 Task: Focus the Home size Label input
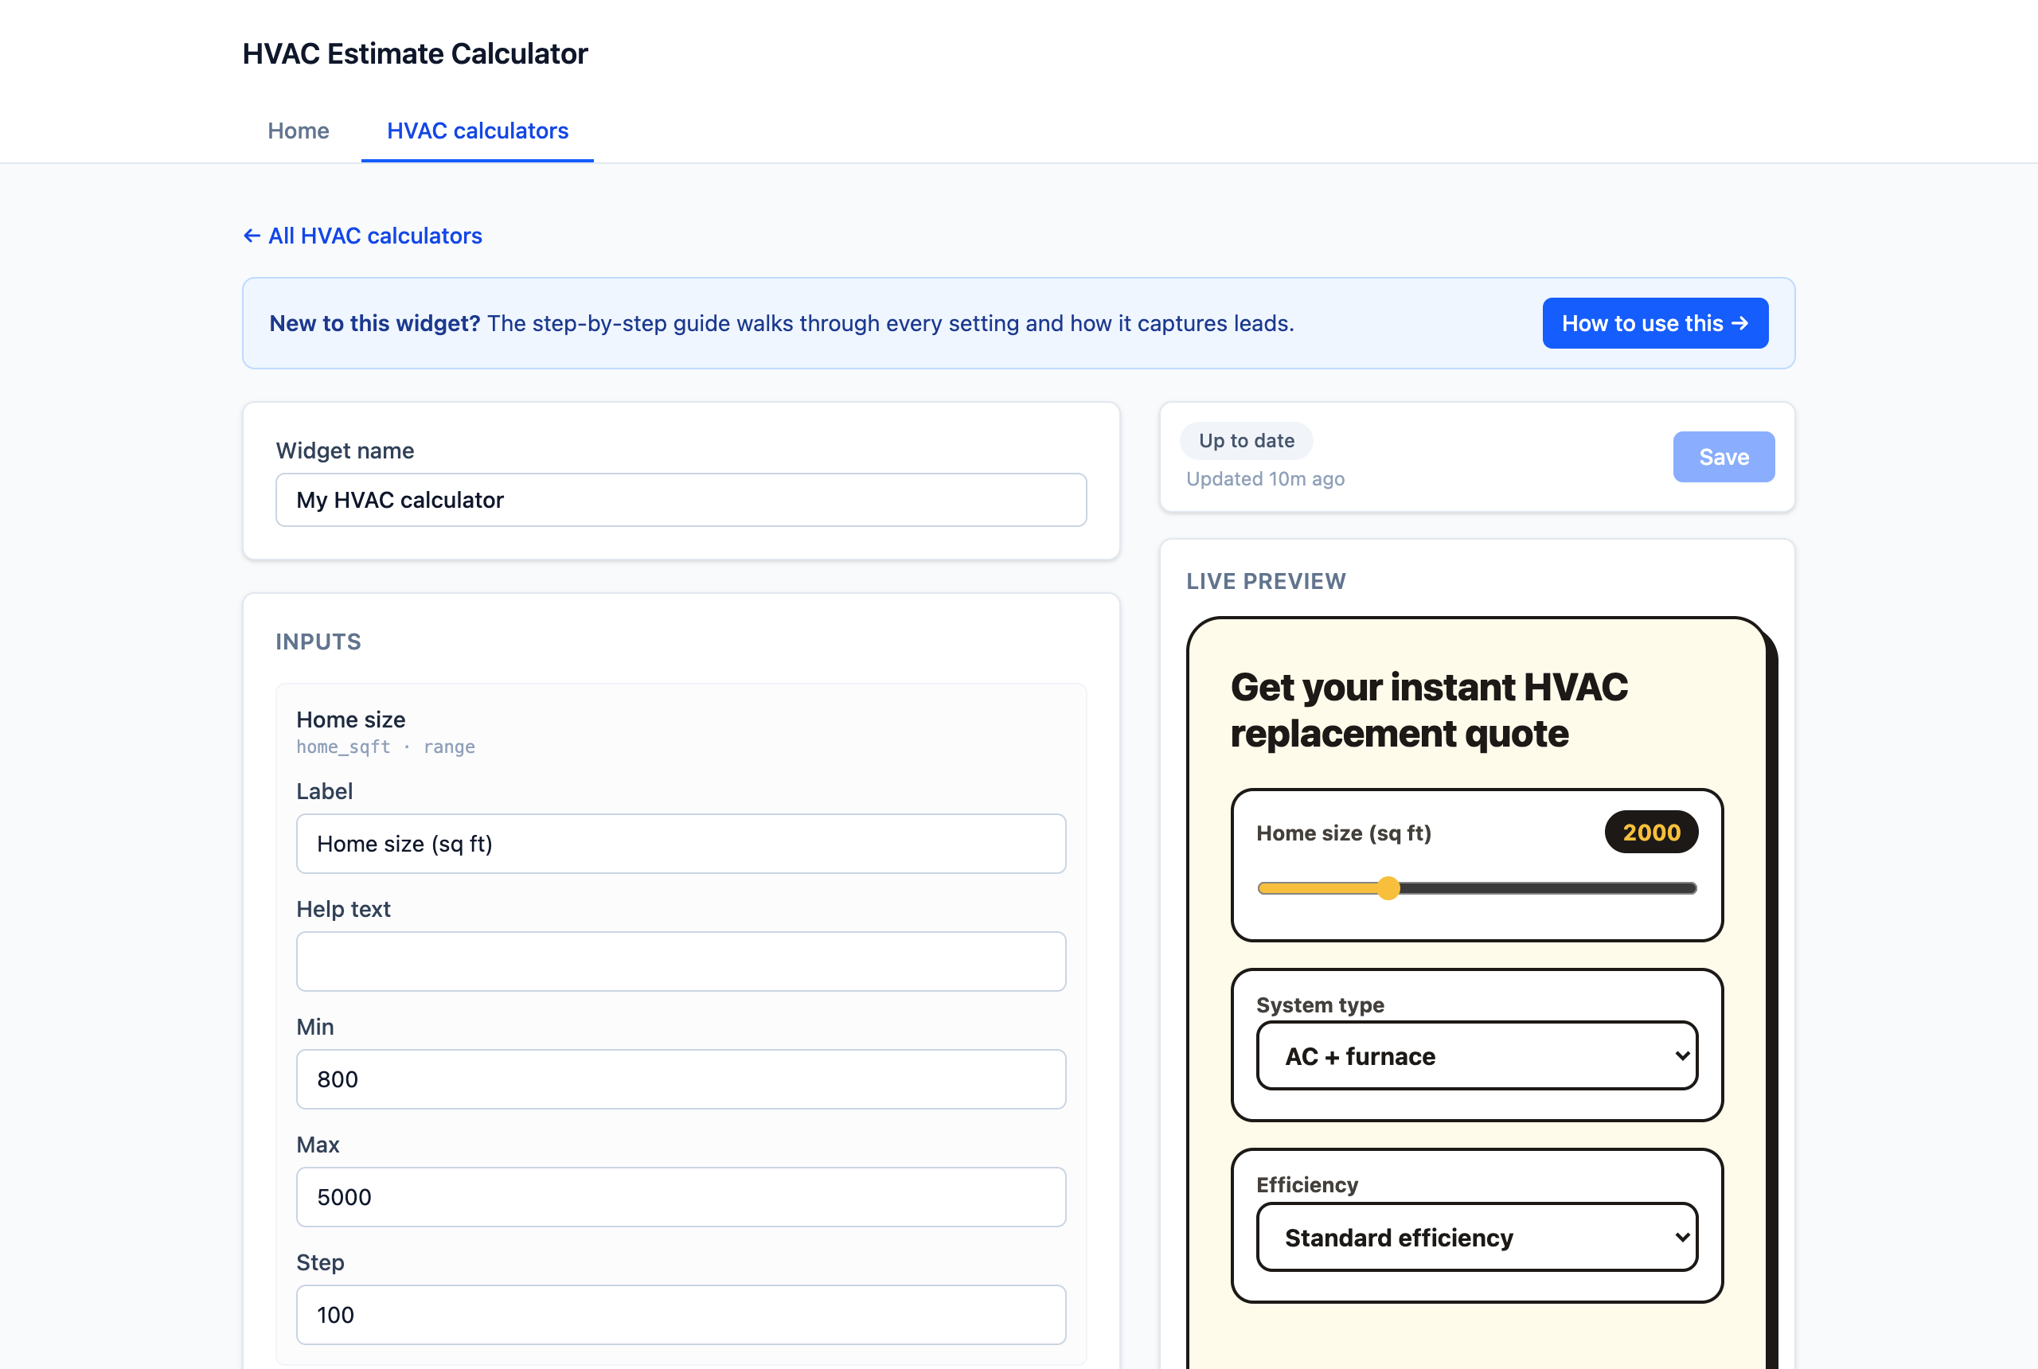coord(681,844)
